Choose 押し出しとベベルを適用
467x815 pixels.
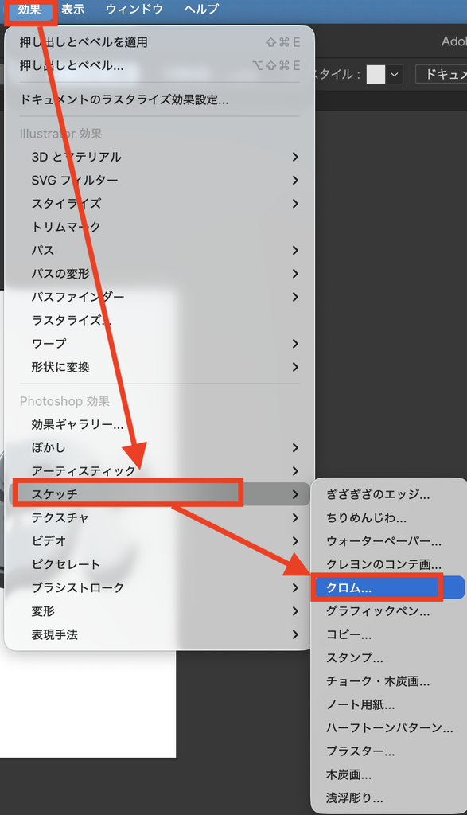pyautogui.click(x=159, y=42)
